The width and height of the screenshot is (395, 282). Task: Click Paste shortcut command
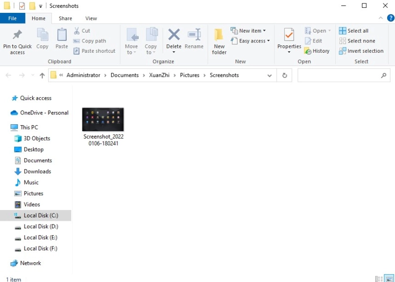[x=94, y=51]
